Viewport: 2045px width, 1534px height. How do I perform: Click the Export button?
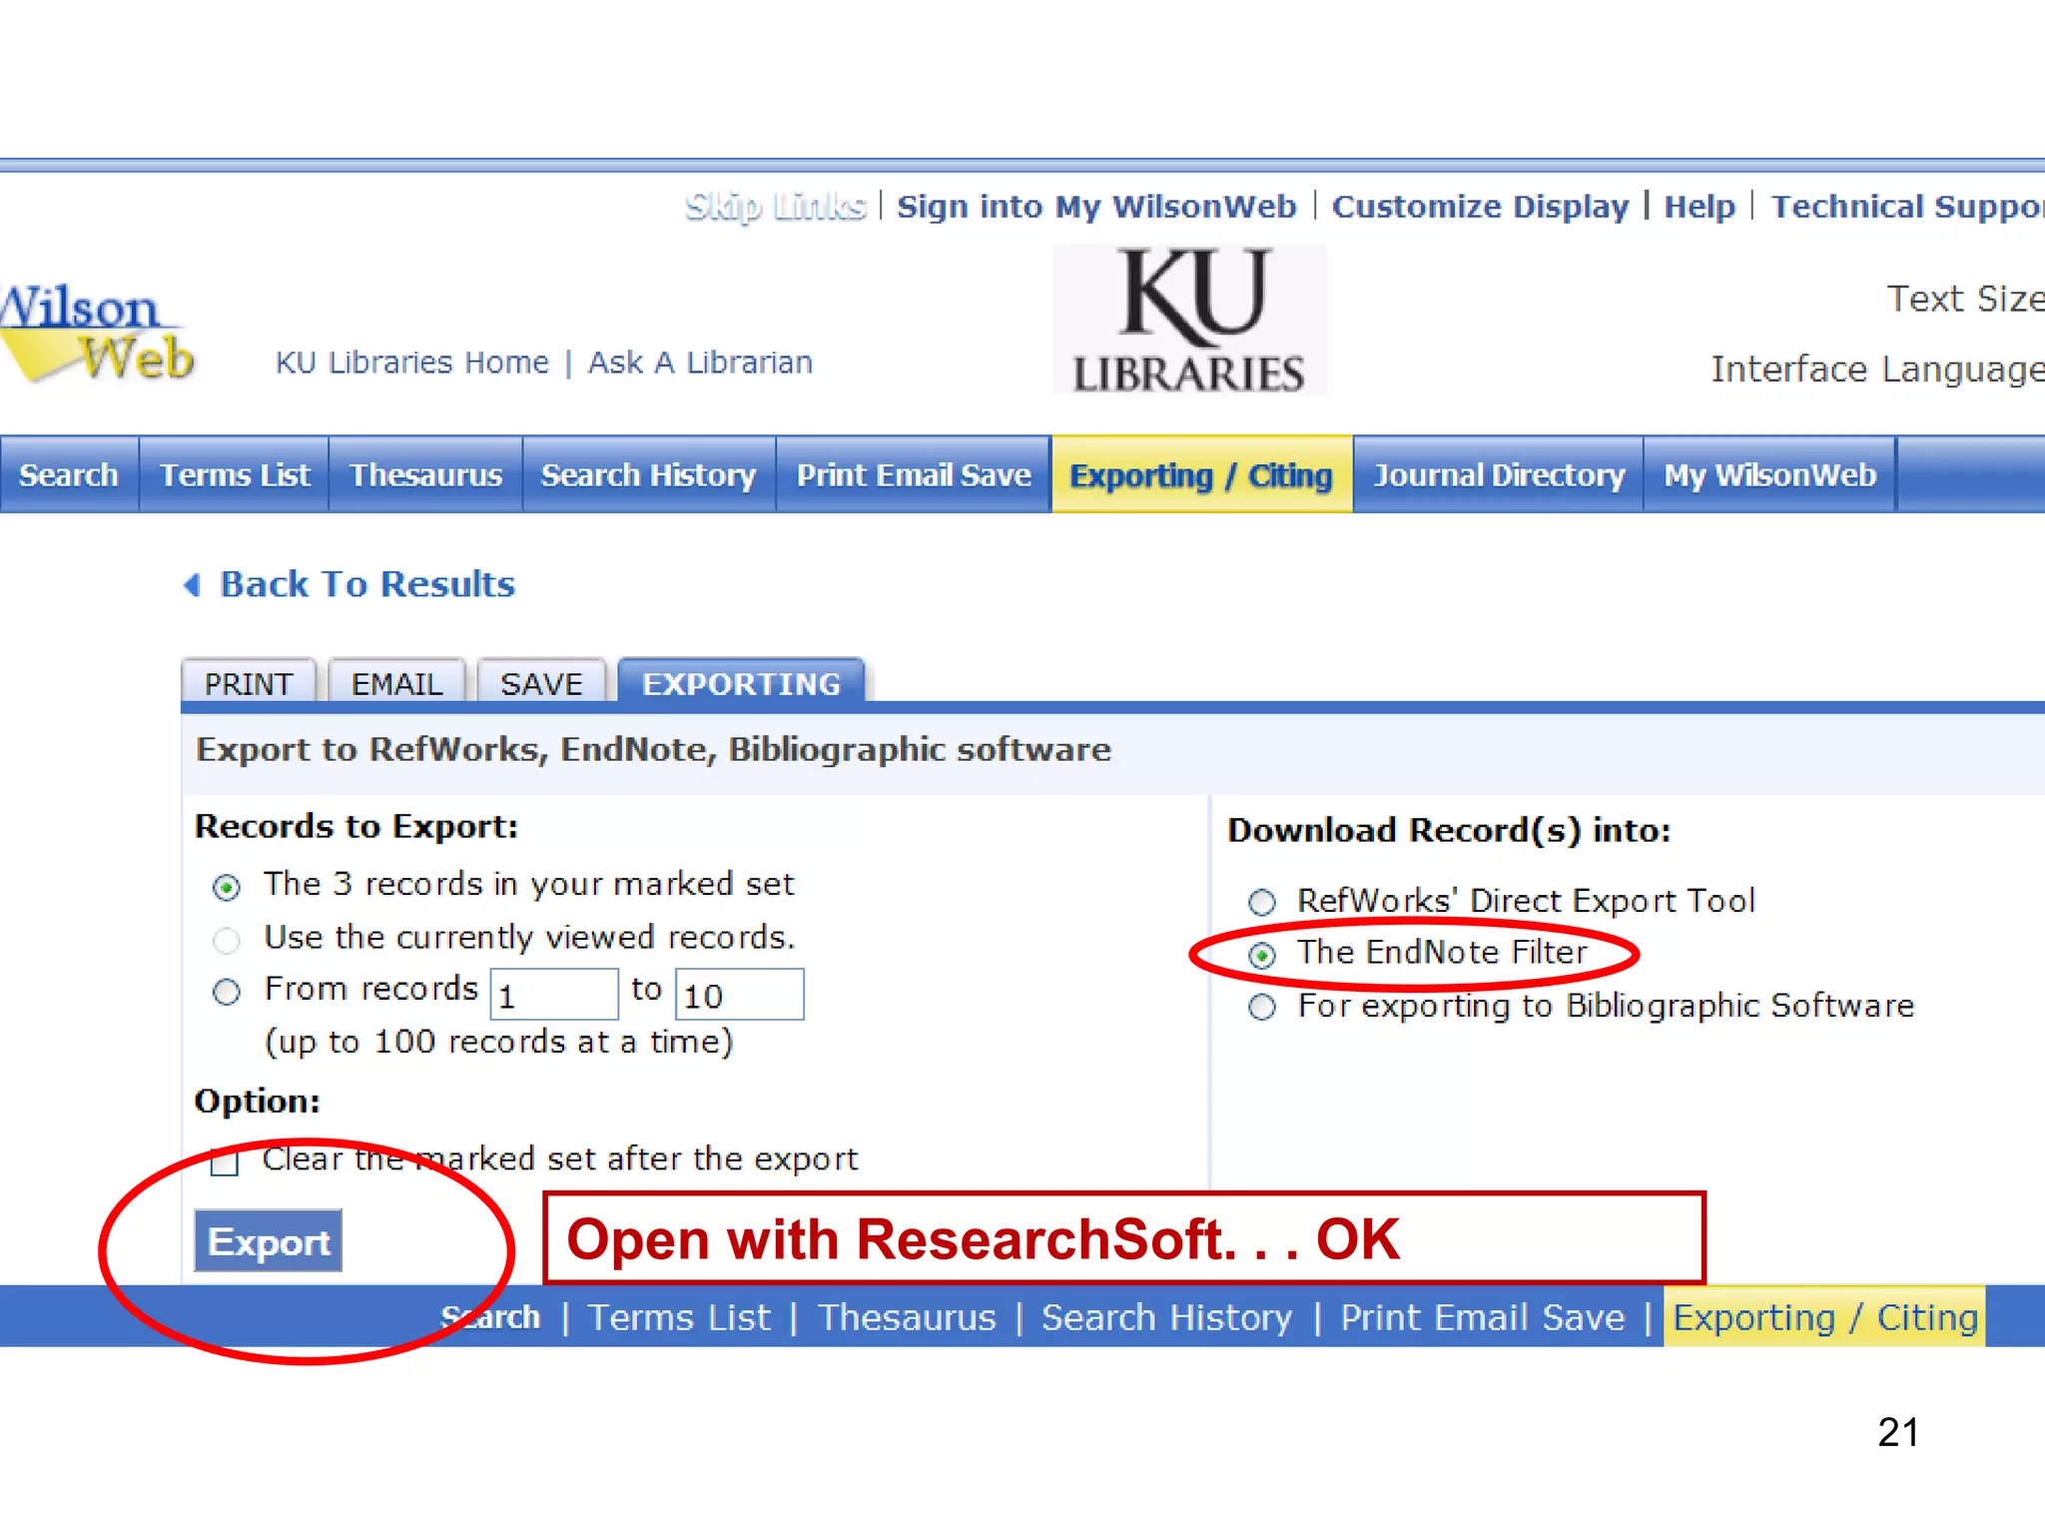coord(269,1241)
